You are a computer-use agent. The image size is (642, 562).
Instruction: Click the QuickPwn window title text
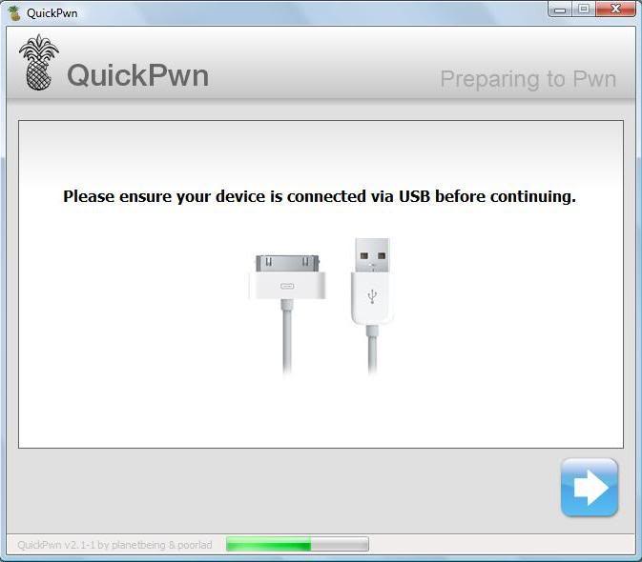(52, 13)
